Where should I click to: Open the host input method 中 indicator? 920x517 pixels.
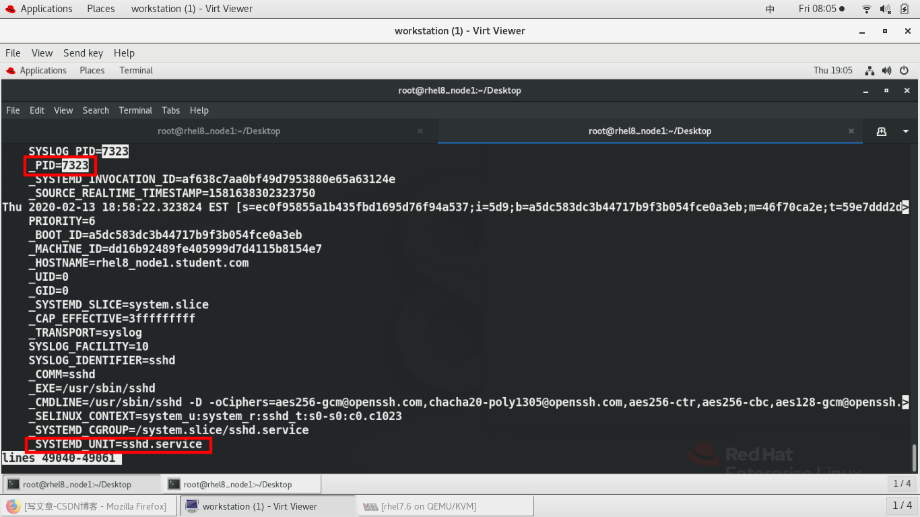pyautogui.click(x=770, y=9)
